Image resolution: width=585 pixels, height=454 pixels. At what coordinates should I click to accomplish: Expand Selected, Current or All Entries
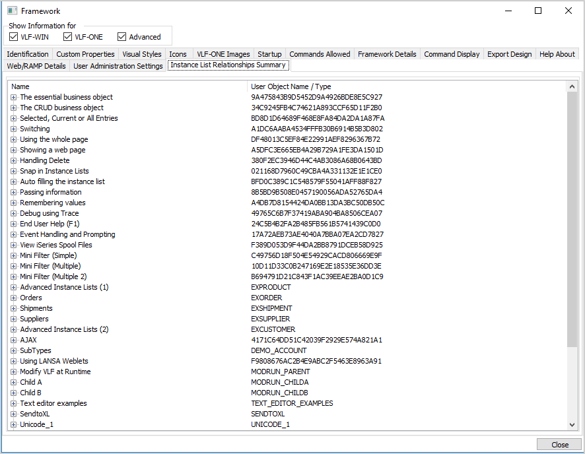coord(14,118)
